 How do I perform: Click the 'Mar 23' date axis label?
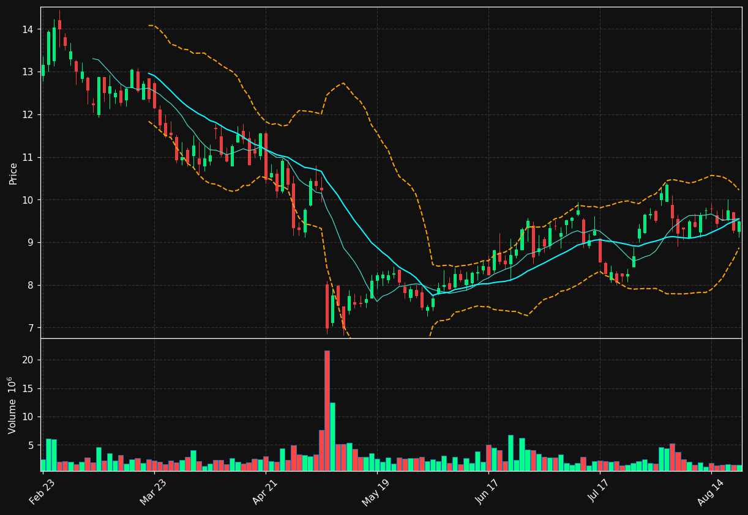click(x=153, y=491)
